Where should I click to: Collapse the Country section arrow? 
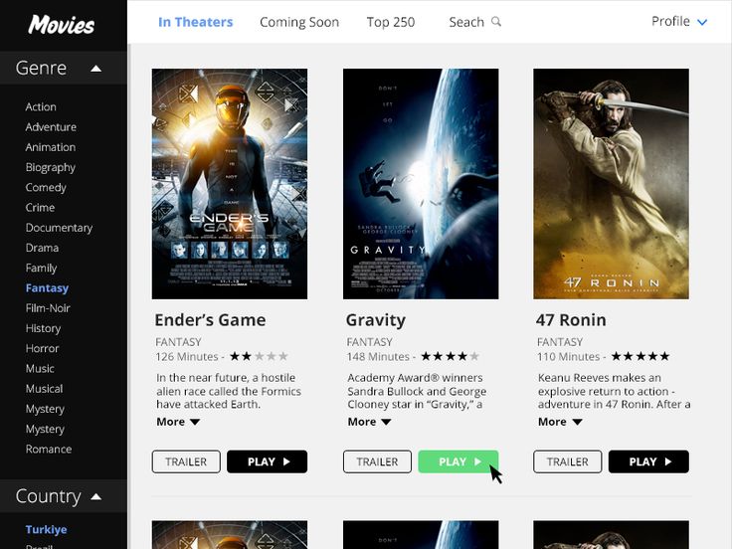pos(95,496)
